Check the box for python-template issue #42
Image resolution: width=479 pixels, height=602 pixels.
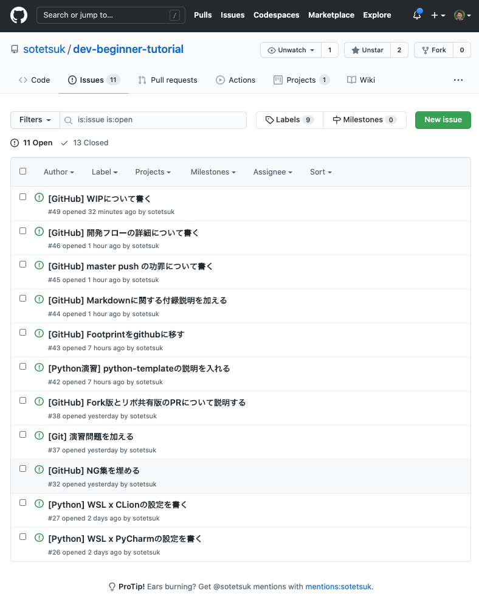click(x=23, y=367)
